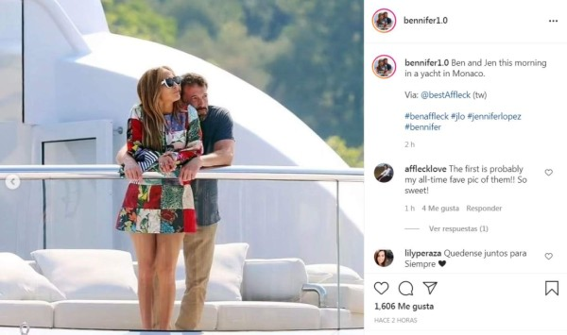567x335 pixels.
Task: Open lilyperaza profile avatar
Action: pos(384,258)
